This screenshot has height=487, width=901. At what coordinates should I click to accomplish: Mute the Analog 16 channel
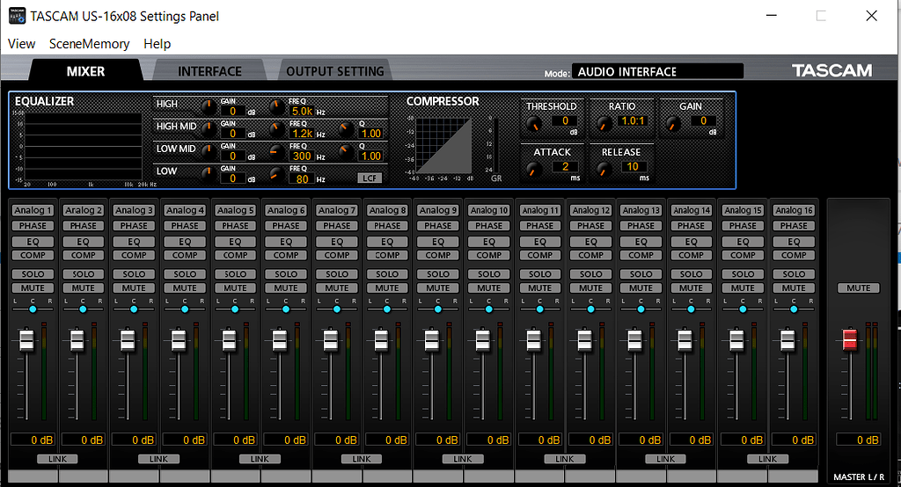pos(794,287)
